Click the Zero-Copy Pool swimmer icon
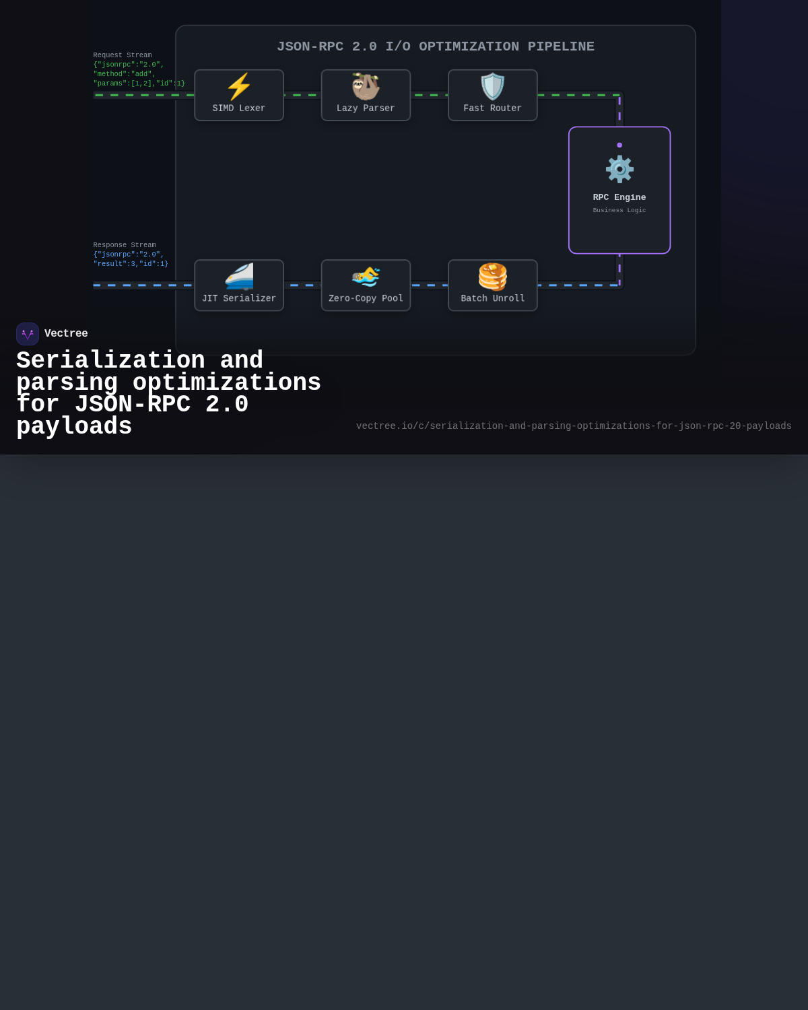Viewport: 808px width, 1010px height. [x=366, y=276]
